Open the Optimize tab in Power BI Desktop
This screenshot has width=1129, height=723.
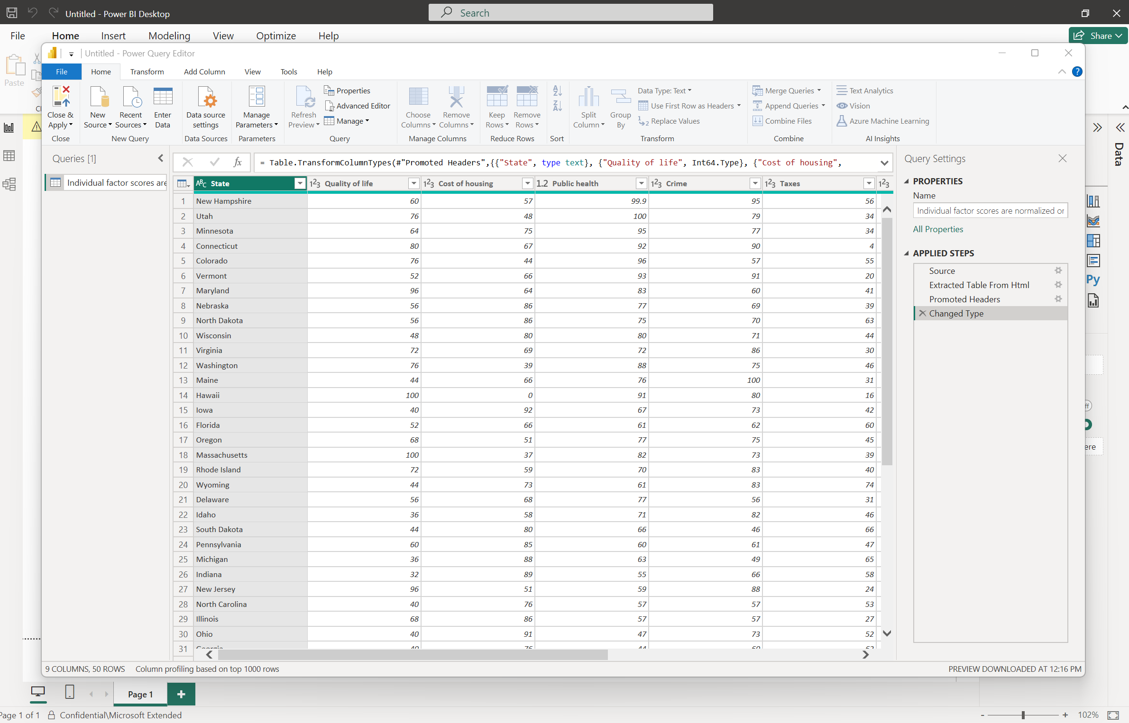276,36
